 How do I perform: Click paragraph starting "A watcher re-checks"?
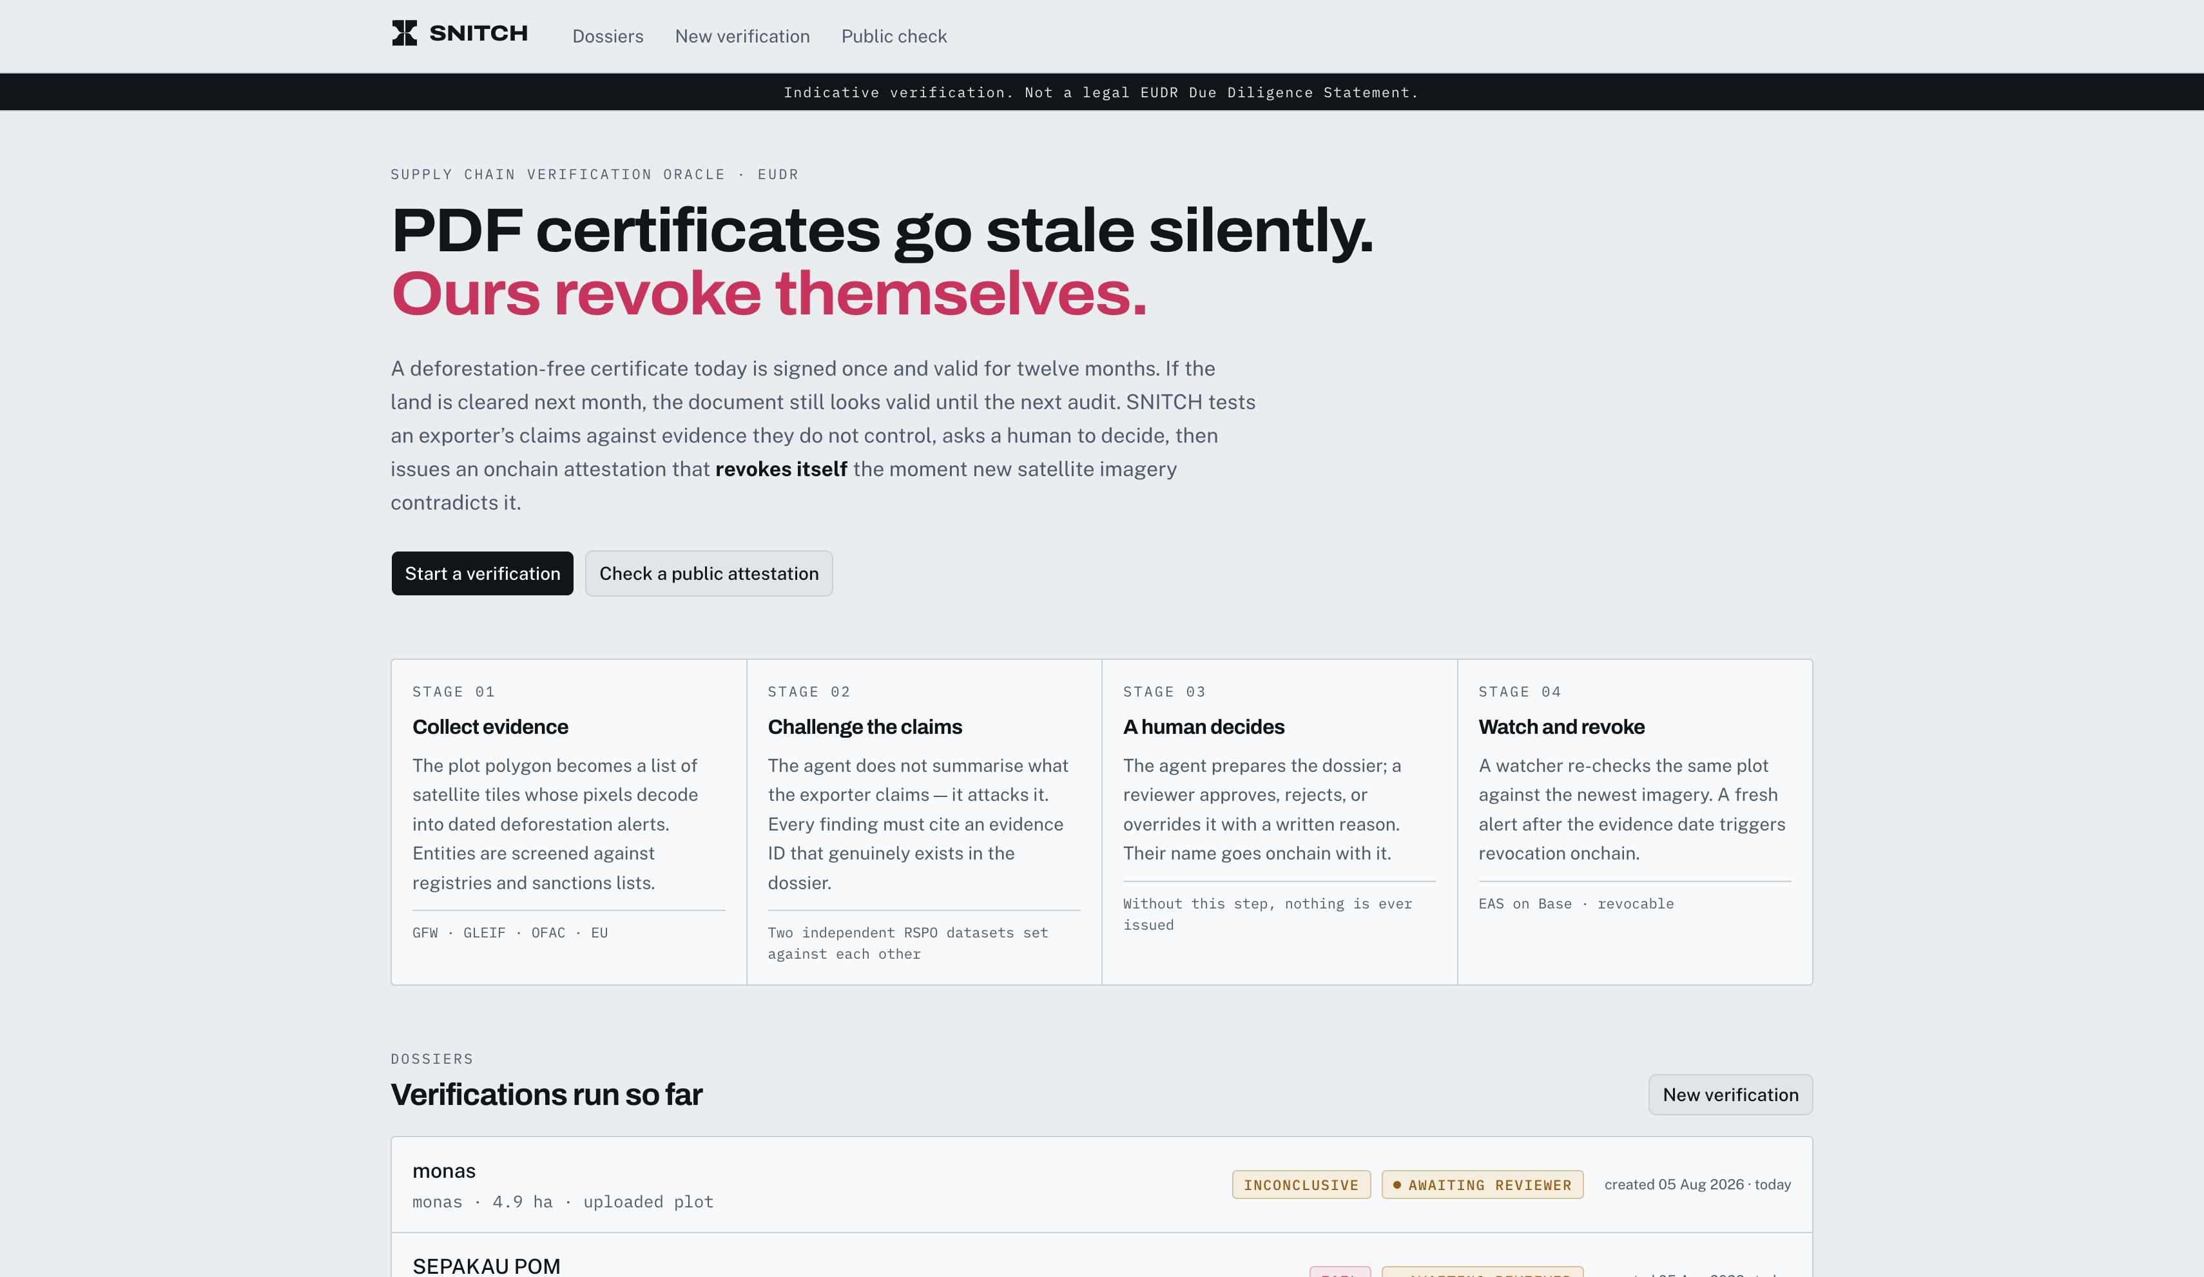1632,809
